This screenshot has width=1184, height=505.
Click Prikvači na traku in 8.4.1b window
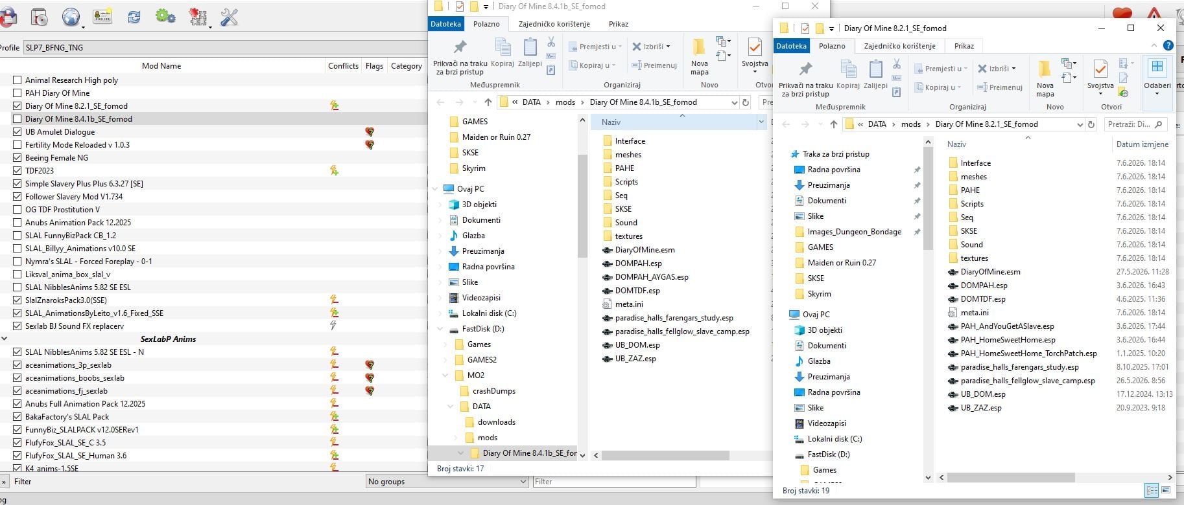[460, 56]
